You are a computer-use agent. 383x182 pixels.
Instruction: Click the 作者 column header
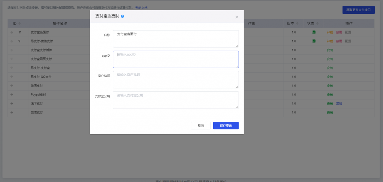(252, 23)
